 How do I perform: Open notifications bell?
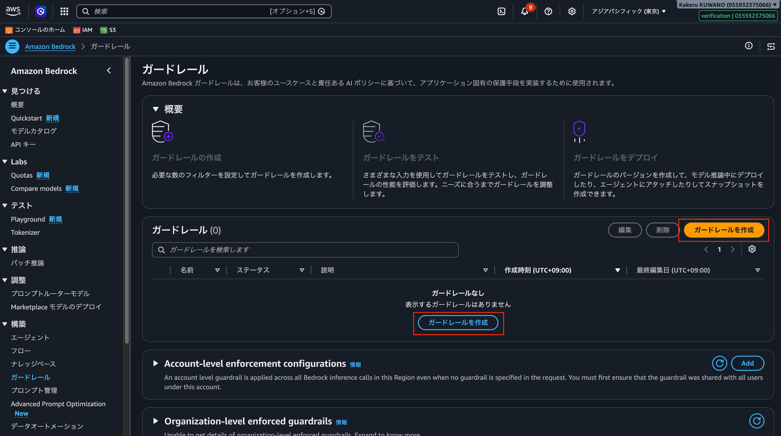point(525,11)
